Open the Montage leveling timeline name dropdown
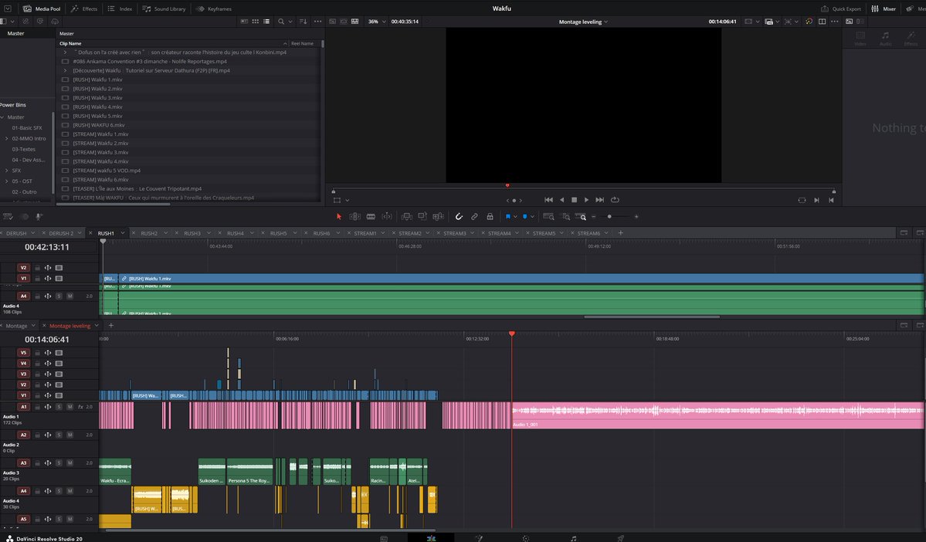Screen dimensions: 926x542 pos(583,22)
